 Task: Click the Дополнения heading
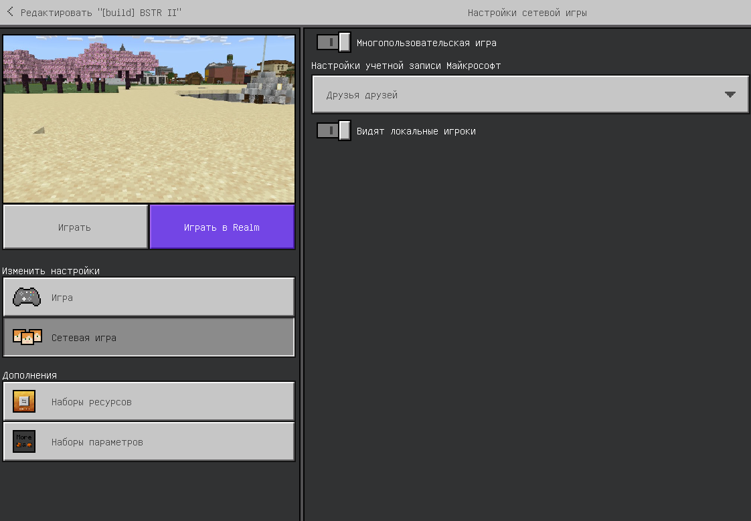click(29, 375)
